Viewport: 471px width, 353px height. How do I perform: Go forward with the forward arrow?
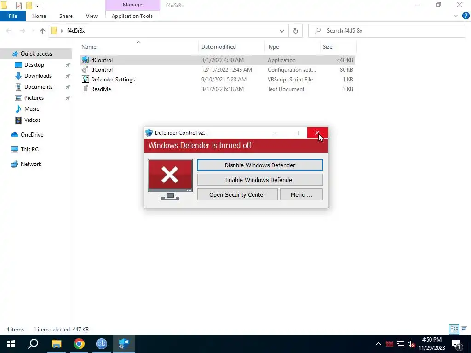(x=23, y=31)
